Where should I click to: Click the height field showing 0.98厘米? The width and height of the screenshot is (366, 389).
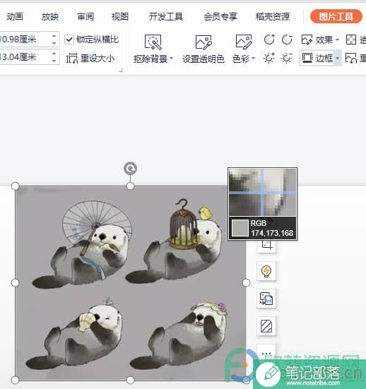(x=25, y=40)
